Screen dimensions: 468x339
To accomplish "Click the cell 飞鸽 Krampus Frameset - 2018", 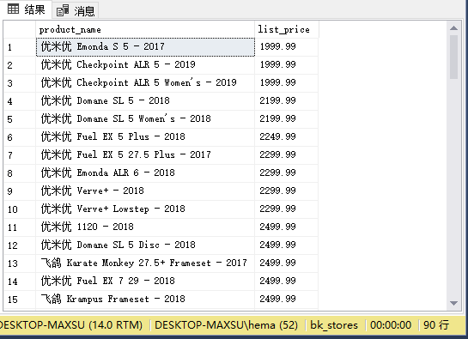I will coord(145,299).
